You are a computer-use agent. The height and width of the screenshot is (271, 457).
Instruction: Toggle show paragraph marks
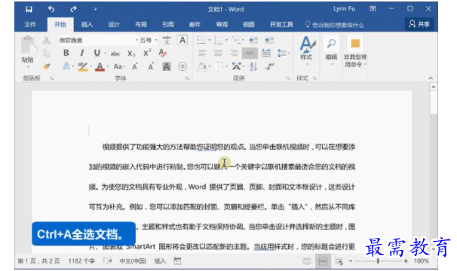[269, 67]
